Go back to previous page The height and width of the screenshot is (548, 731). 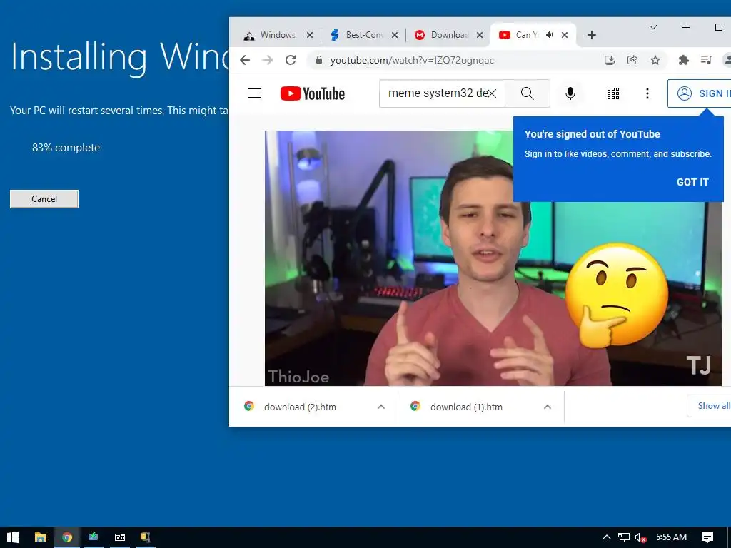(245, 60)
